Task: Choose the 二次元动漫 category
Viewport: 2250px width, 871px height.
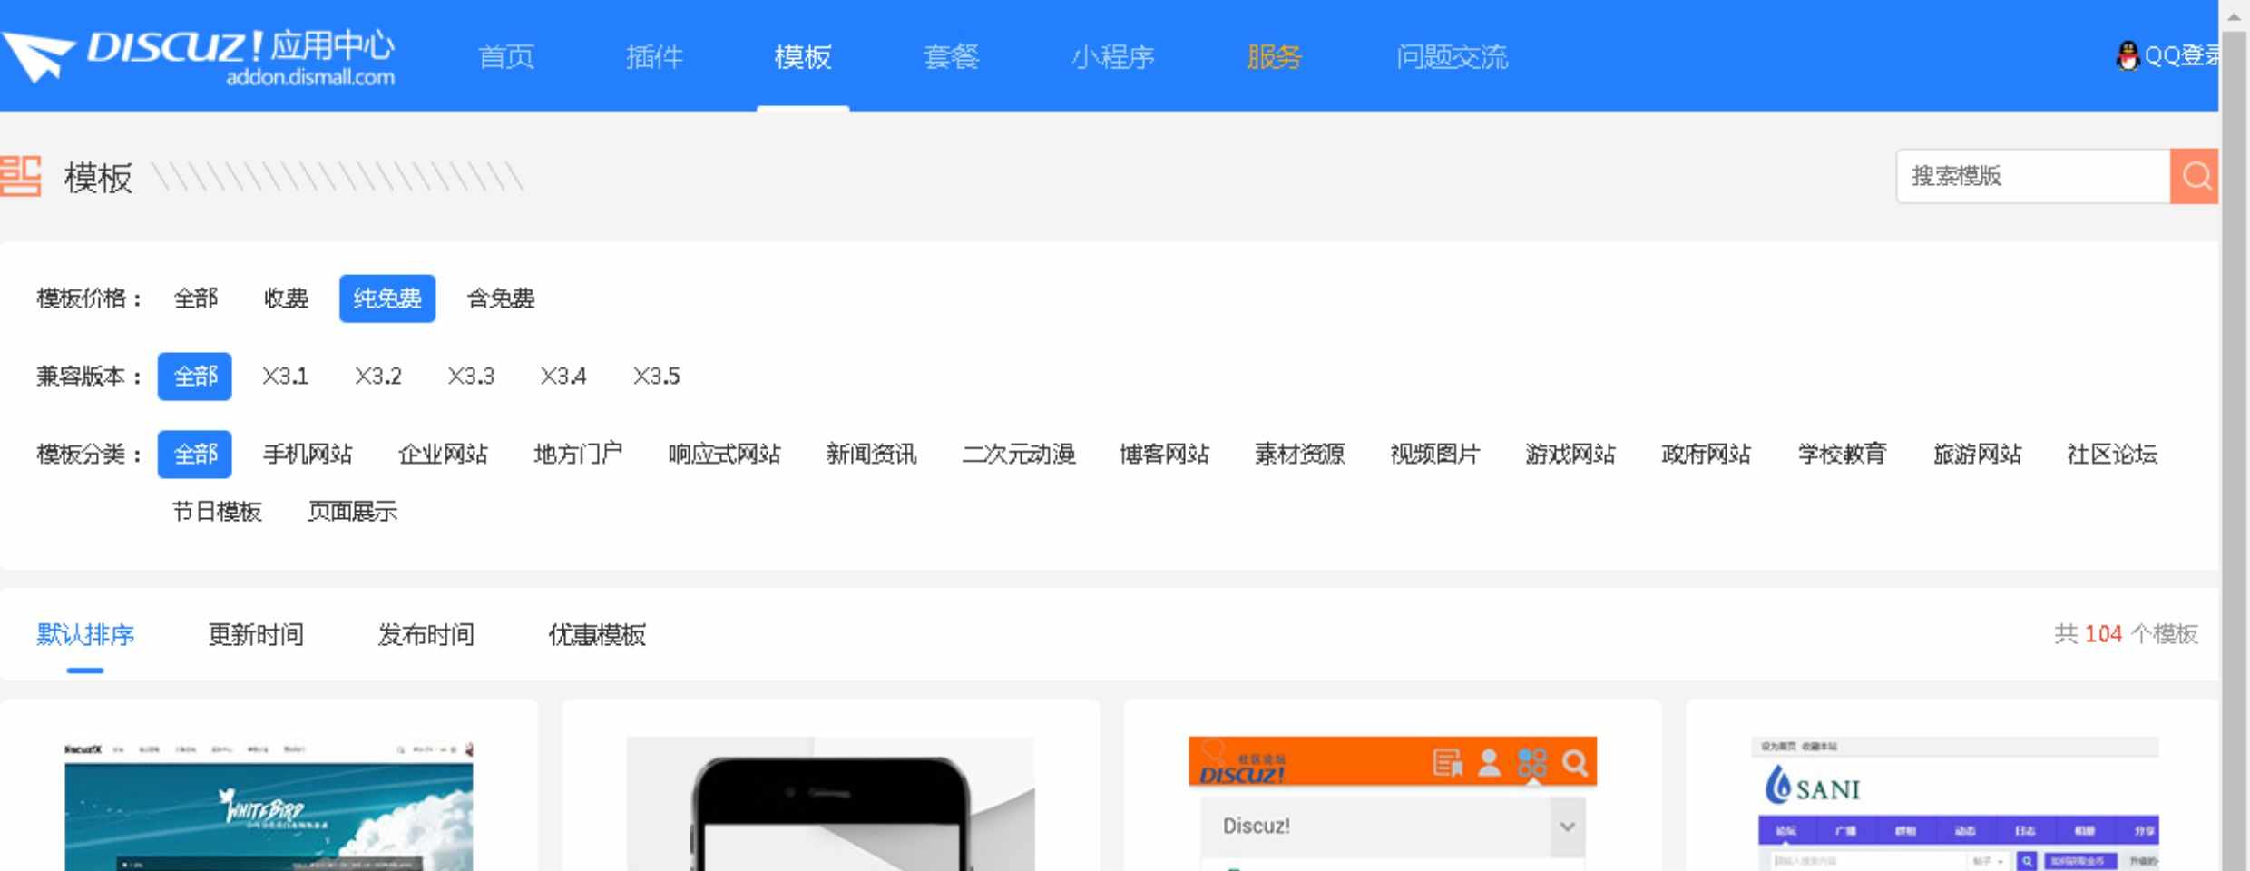Action: (1018, 455)
